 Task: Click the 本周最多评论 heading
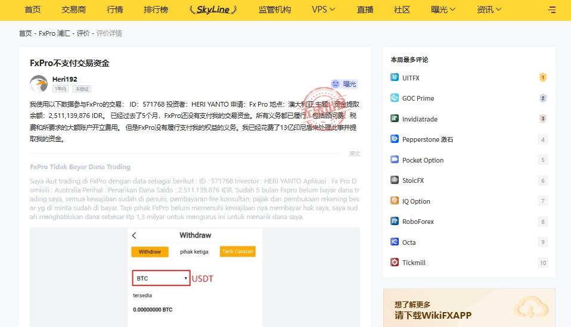pyautogui.click(x=409, y=60)
